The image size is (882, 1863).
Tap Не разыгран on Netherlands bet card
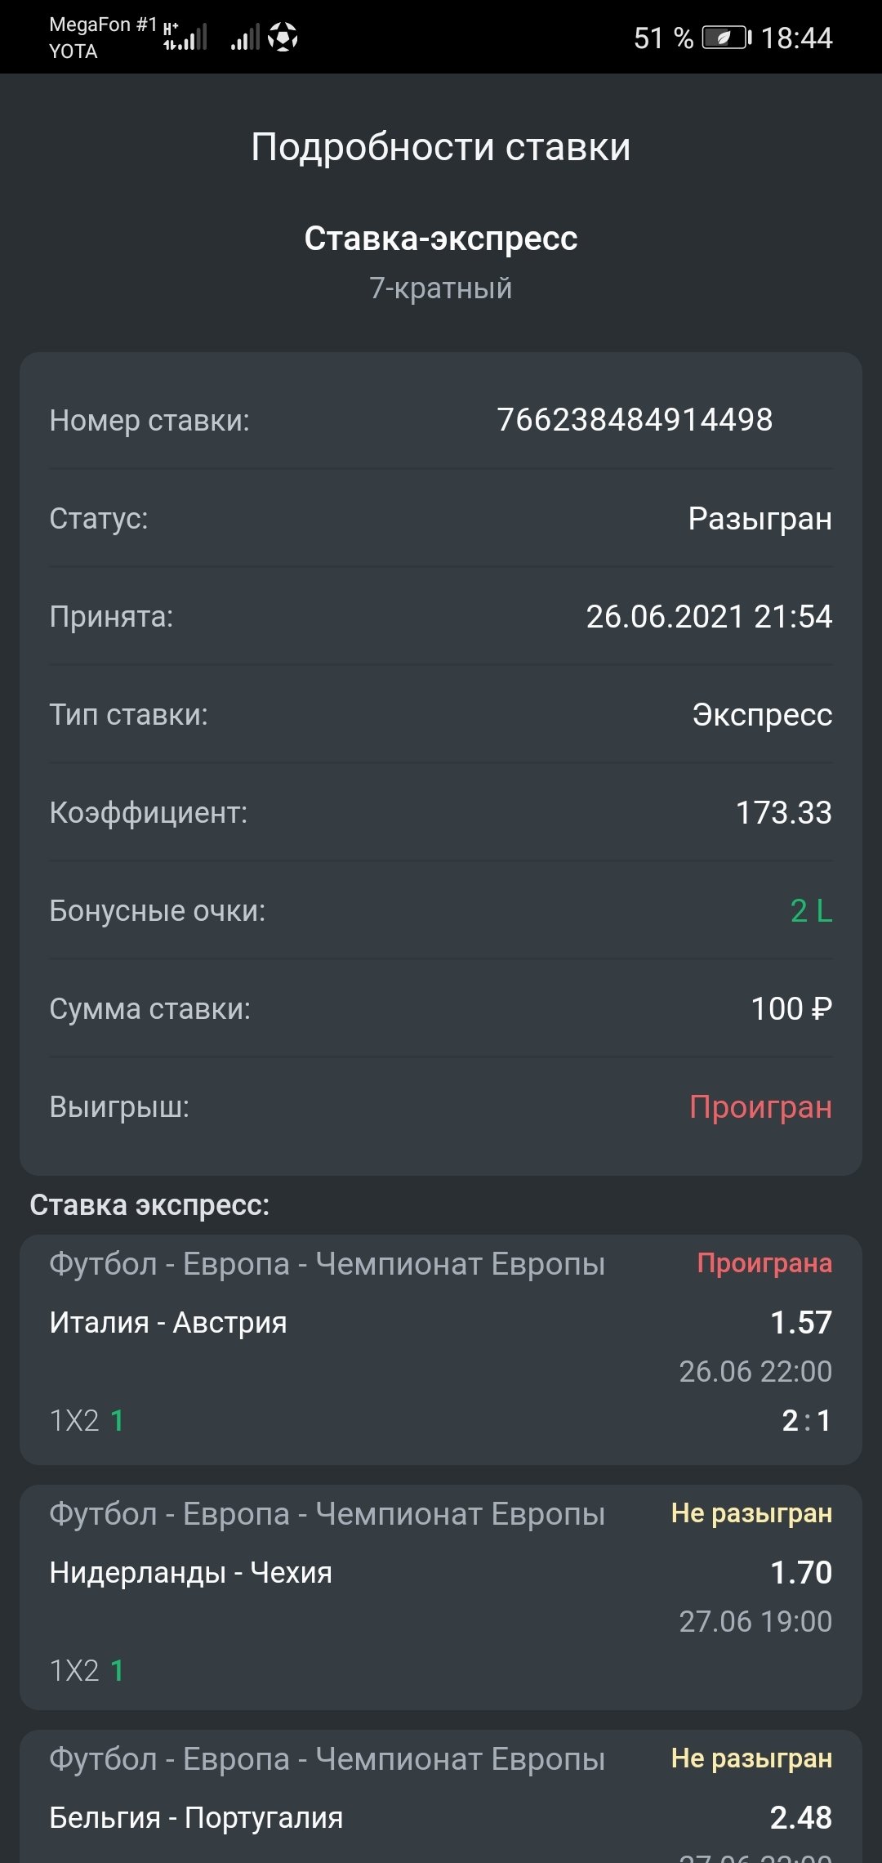tap(751, 1513)
